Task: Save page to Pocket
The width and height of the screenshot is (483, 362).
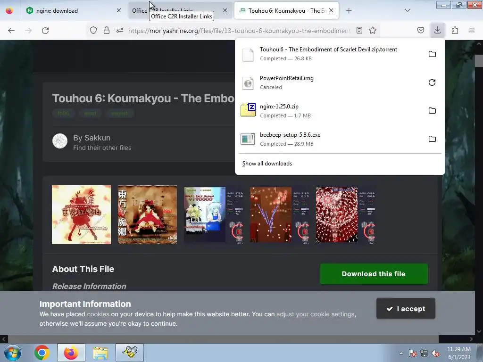Action: coord(421,30)
